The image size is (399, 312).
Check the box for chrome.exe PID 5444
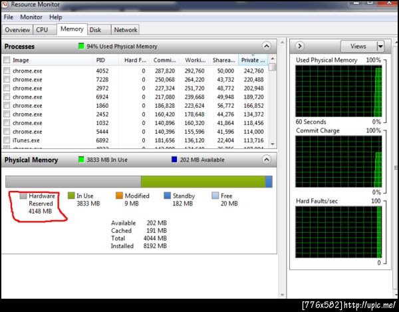7,131
